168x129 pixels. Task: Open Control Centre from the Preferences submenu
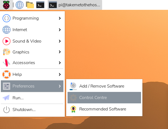104,98
